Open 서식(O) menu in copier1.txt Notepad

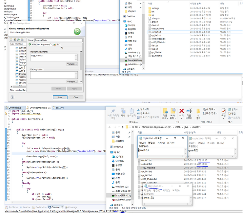[161, 143]
